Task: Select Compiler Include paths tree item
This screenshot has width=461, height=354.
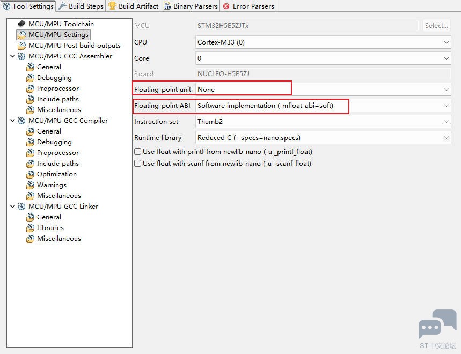Action: pos(58,164)
